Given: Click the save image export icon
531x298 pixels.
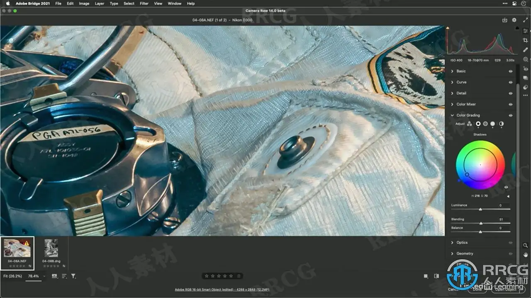Looking at the screenshot, I should click(x=504, y=20).
